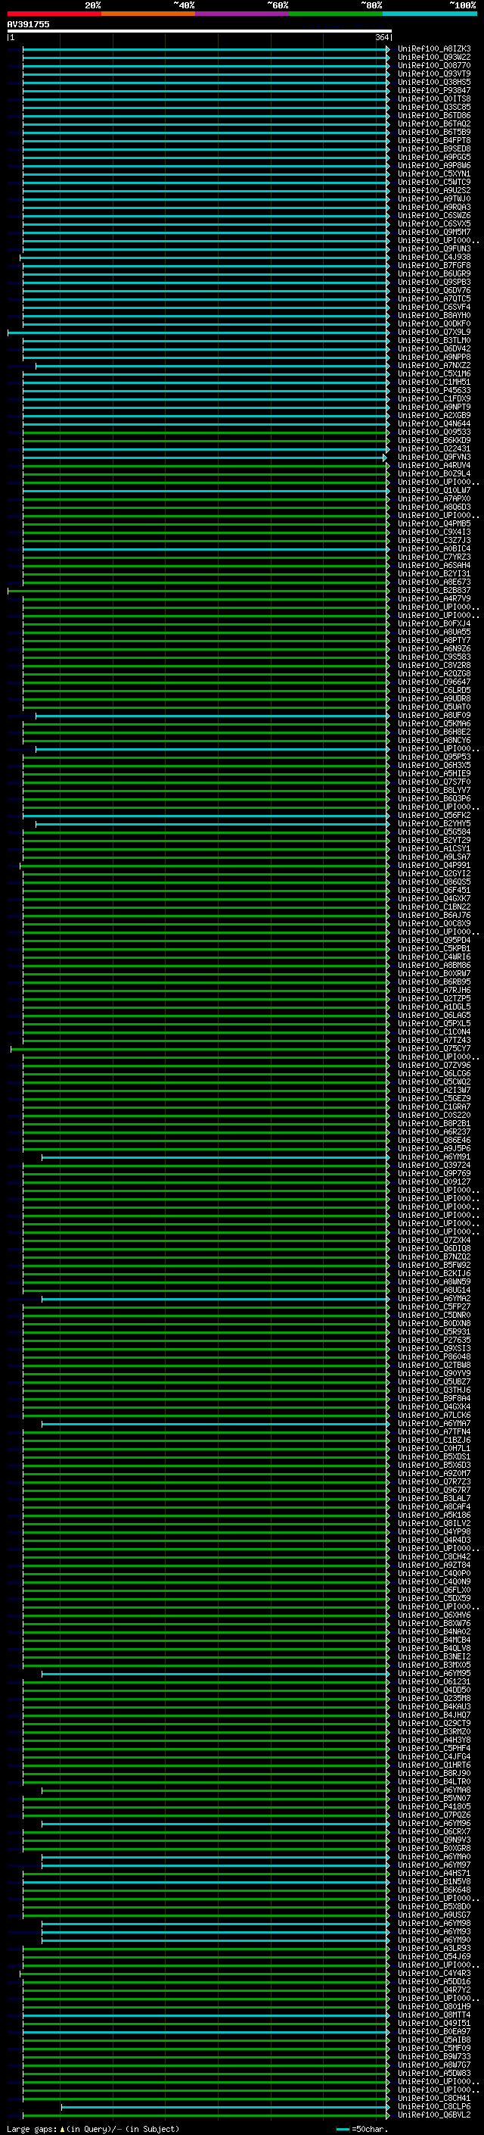Select hit UniRef100_P86048
Viewport: 484px width, 2135px height.
pos(434,1358)
